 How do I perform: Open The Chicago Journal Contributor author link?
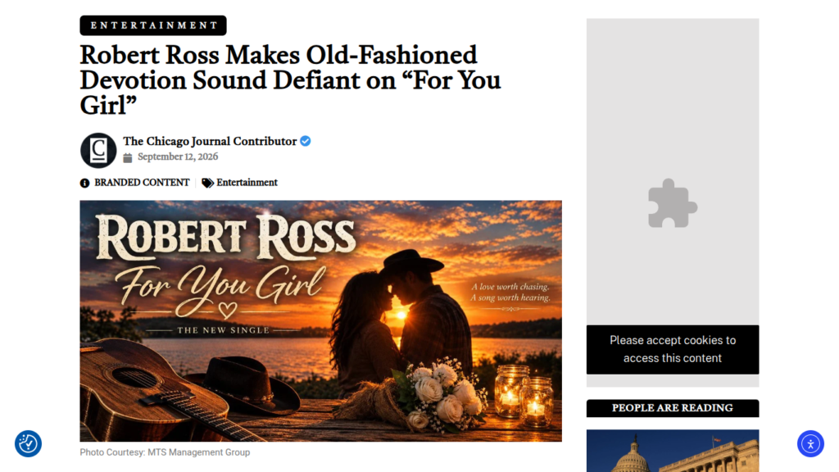click(x=210, y=141)
